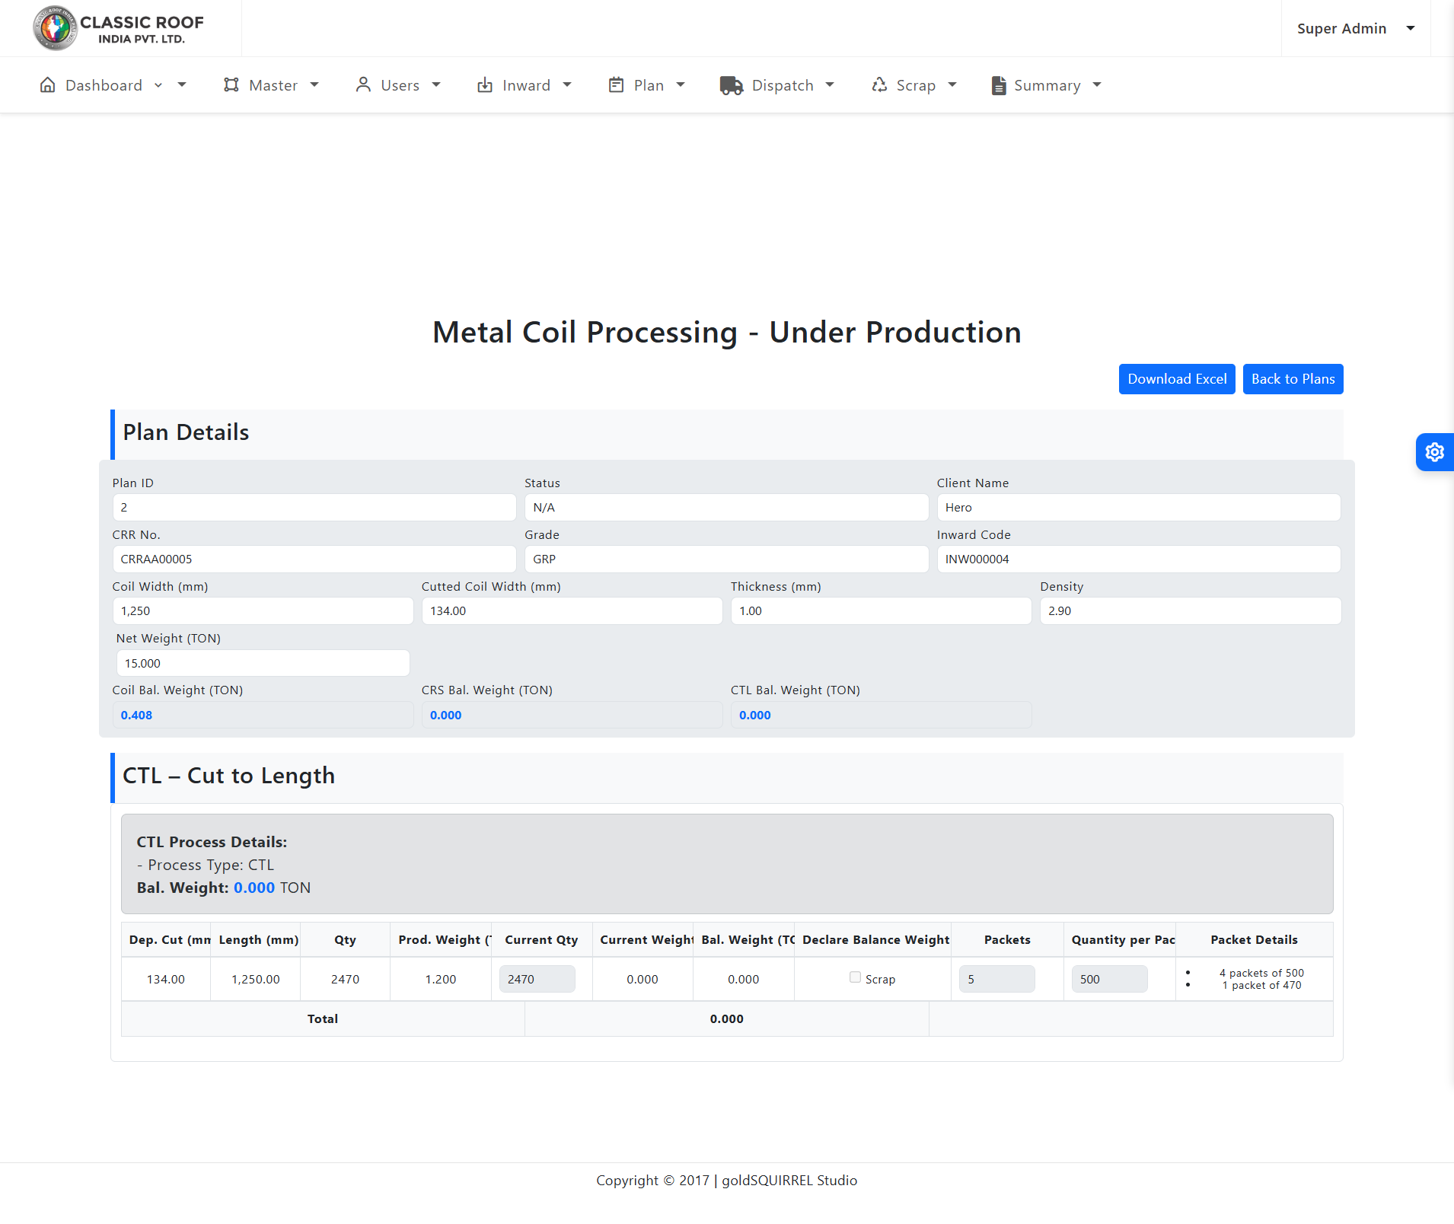Click the Users person icon

click(x=363, y=85)
